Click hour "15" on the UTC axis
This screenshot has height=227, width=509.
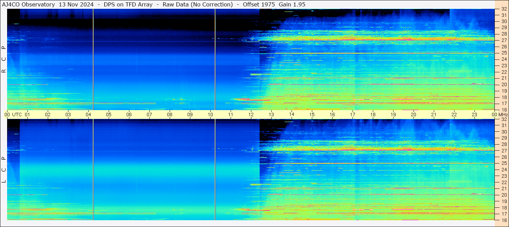pos(312,115)
